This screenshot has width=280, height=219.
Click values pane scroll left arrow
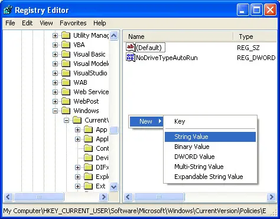click(x=128, y=197)
